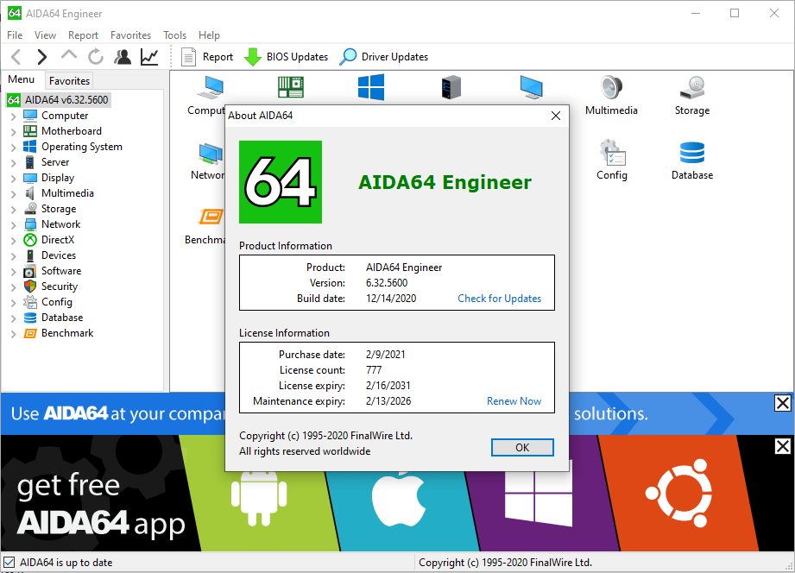
Task: Open the Motherboard icon in the main pane
Action: pyautogui.click(x=291, y=86)
